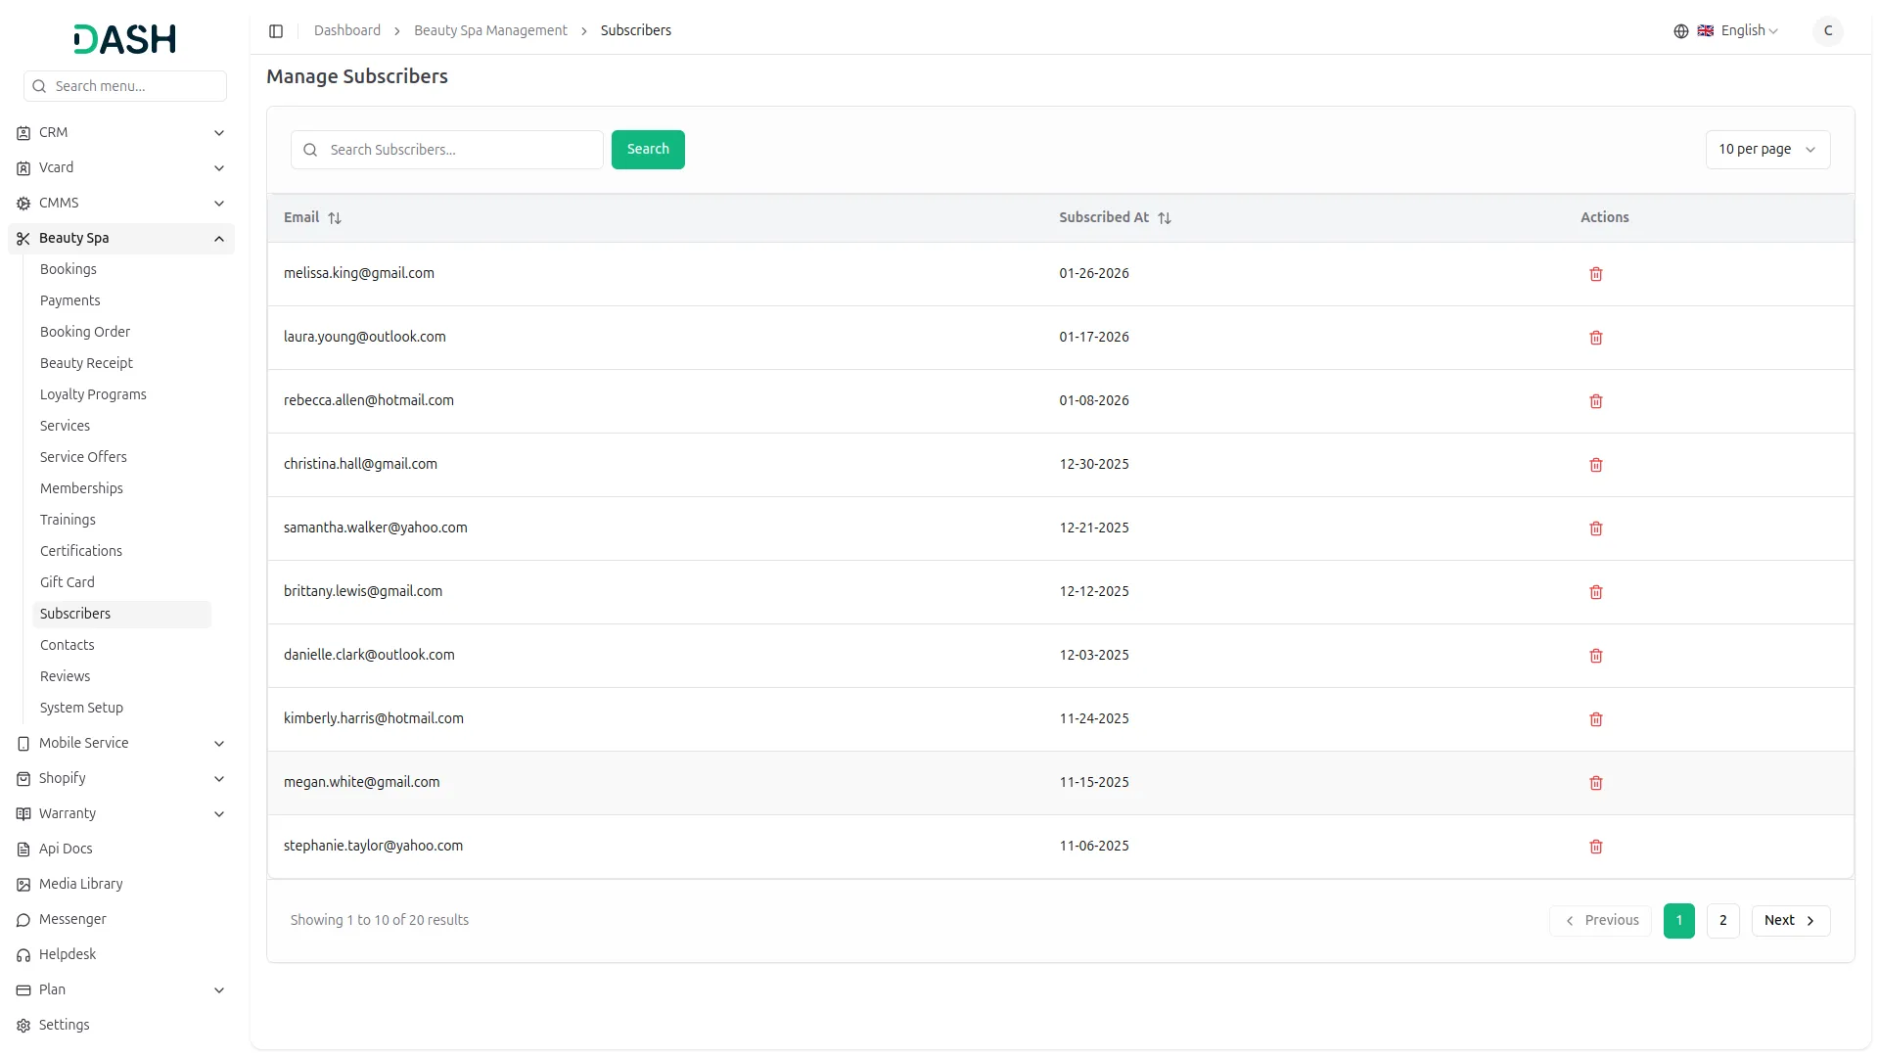This screenshot has width=1879, height=1057.
Task: Sort by Email column arrows icon
Action: pyautogui.click(x=335, y=218)
